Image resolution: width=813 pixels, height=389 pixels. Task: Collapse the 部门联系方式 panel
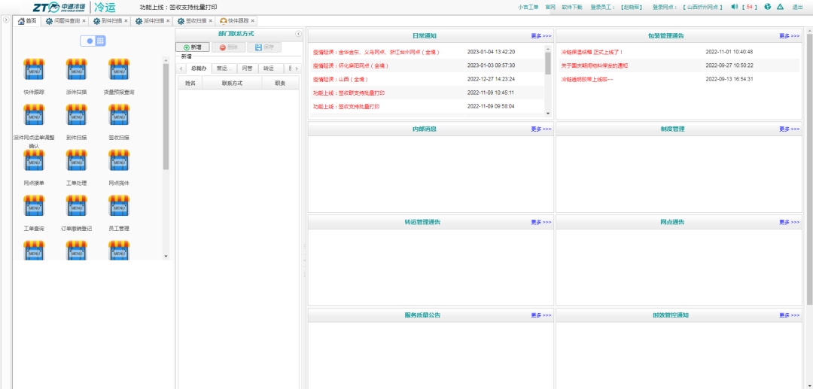pos(299,34)
